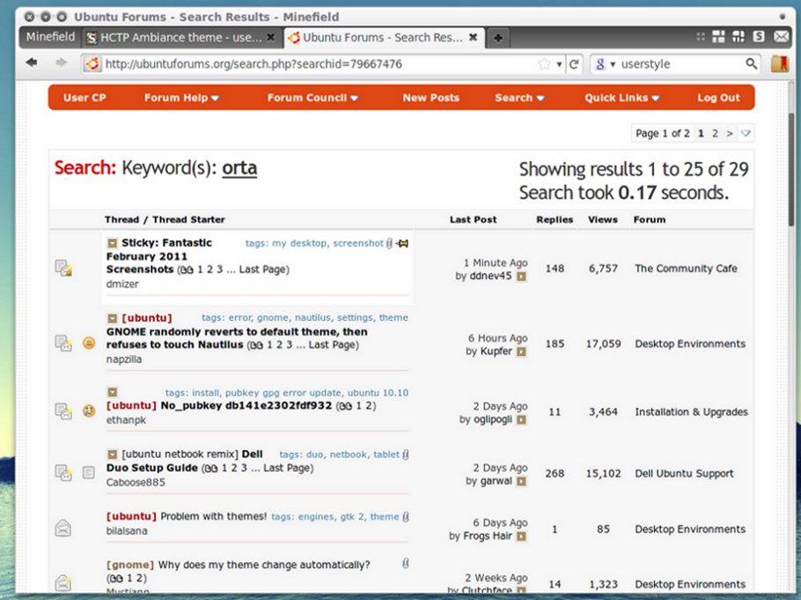Go to last post by ddnev45 arrow icon
Screen dimensions: 801x600
521,277
